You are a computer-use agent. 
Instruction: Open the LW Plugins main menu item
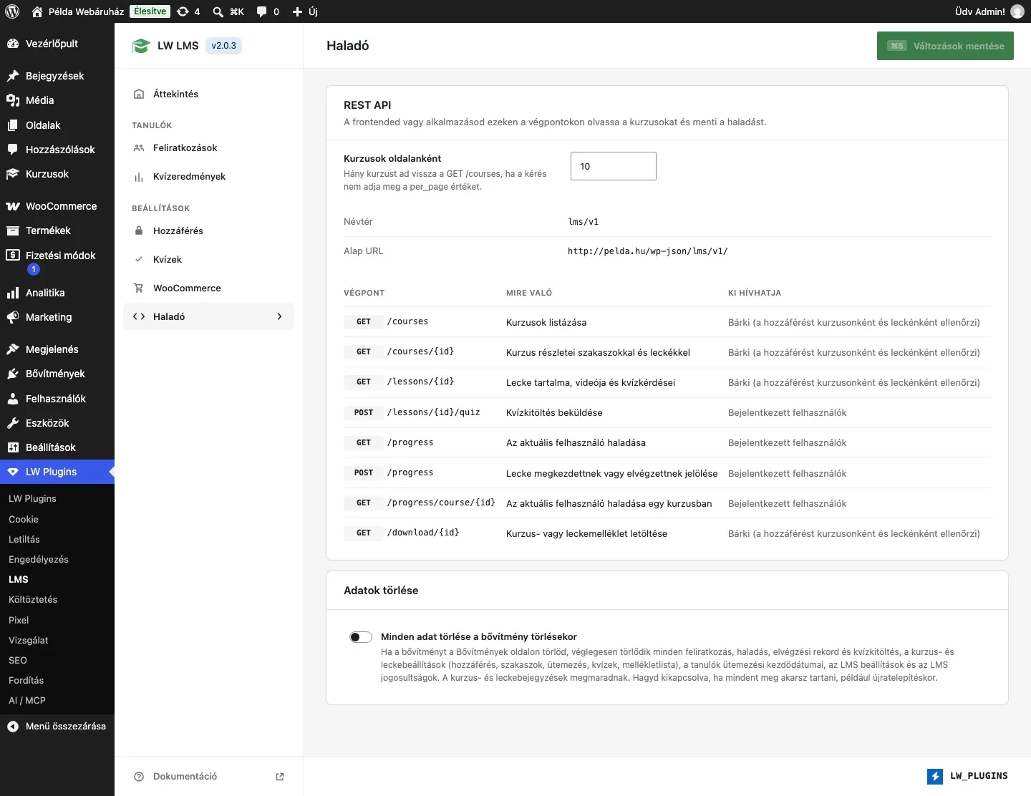coord(57,472)
